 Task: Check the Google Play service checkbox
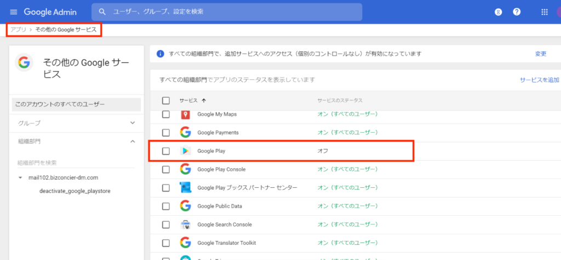[166, 151]
